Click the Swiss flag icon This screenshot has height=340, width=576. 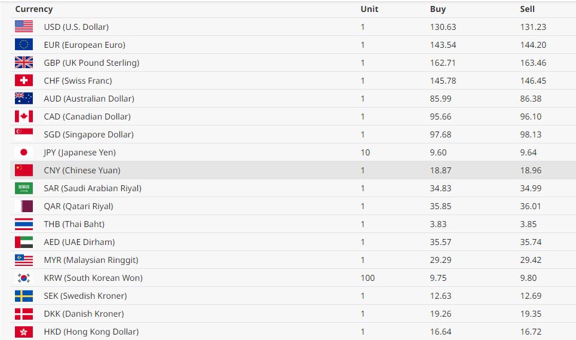click(24, 81)
